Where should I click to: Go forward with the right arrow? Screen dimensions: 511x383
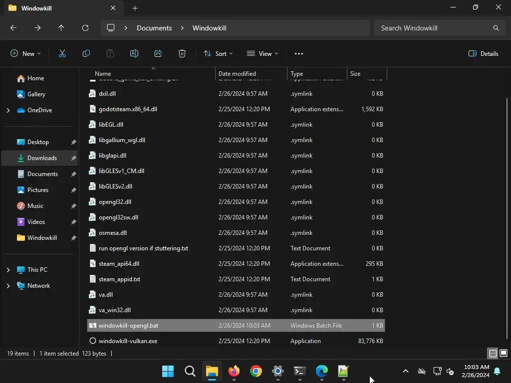(x=37, y=28)
